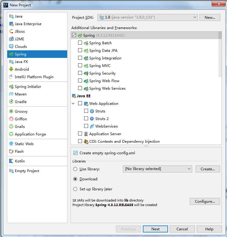The height and width of the screenshot is (237, 227).
Task: Click the Static Web globe icon
Action: [x=11, y=144]
